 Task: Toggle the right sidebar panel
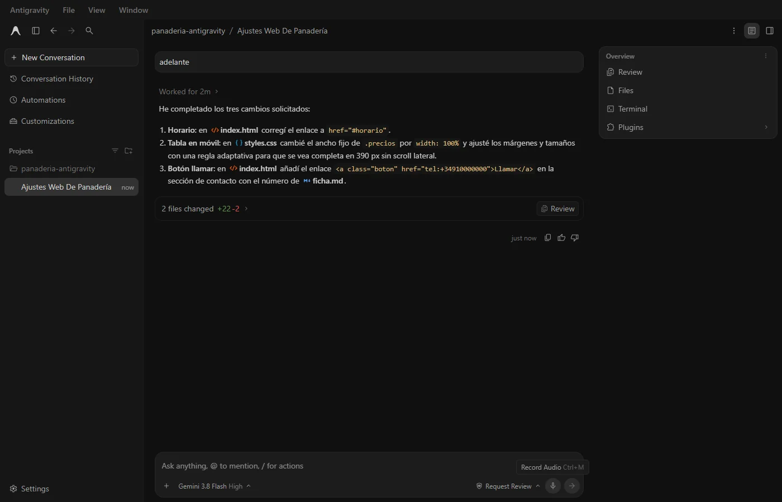coord(770,31)
